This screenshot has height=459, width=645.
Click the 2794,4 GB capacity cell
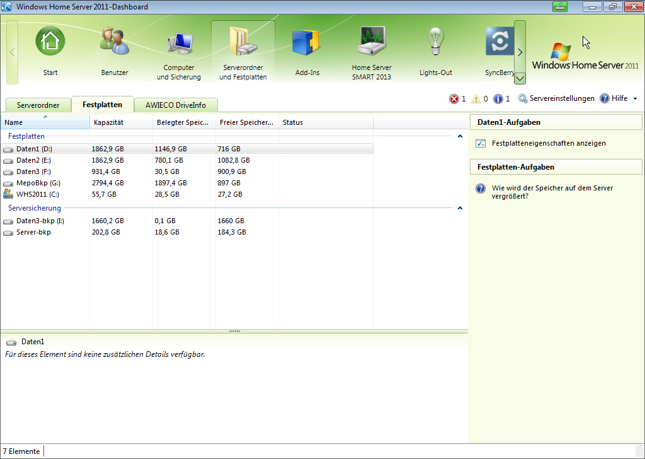[108, 183]
